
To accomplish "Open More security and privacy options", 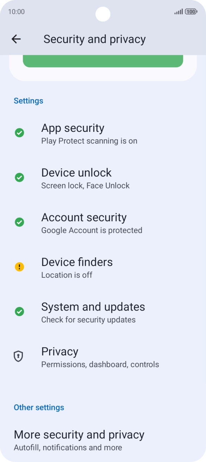I will click(x=79, y=439).
